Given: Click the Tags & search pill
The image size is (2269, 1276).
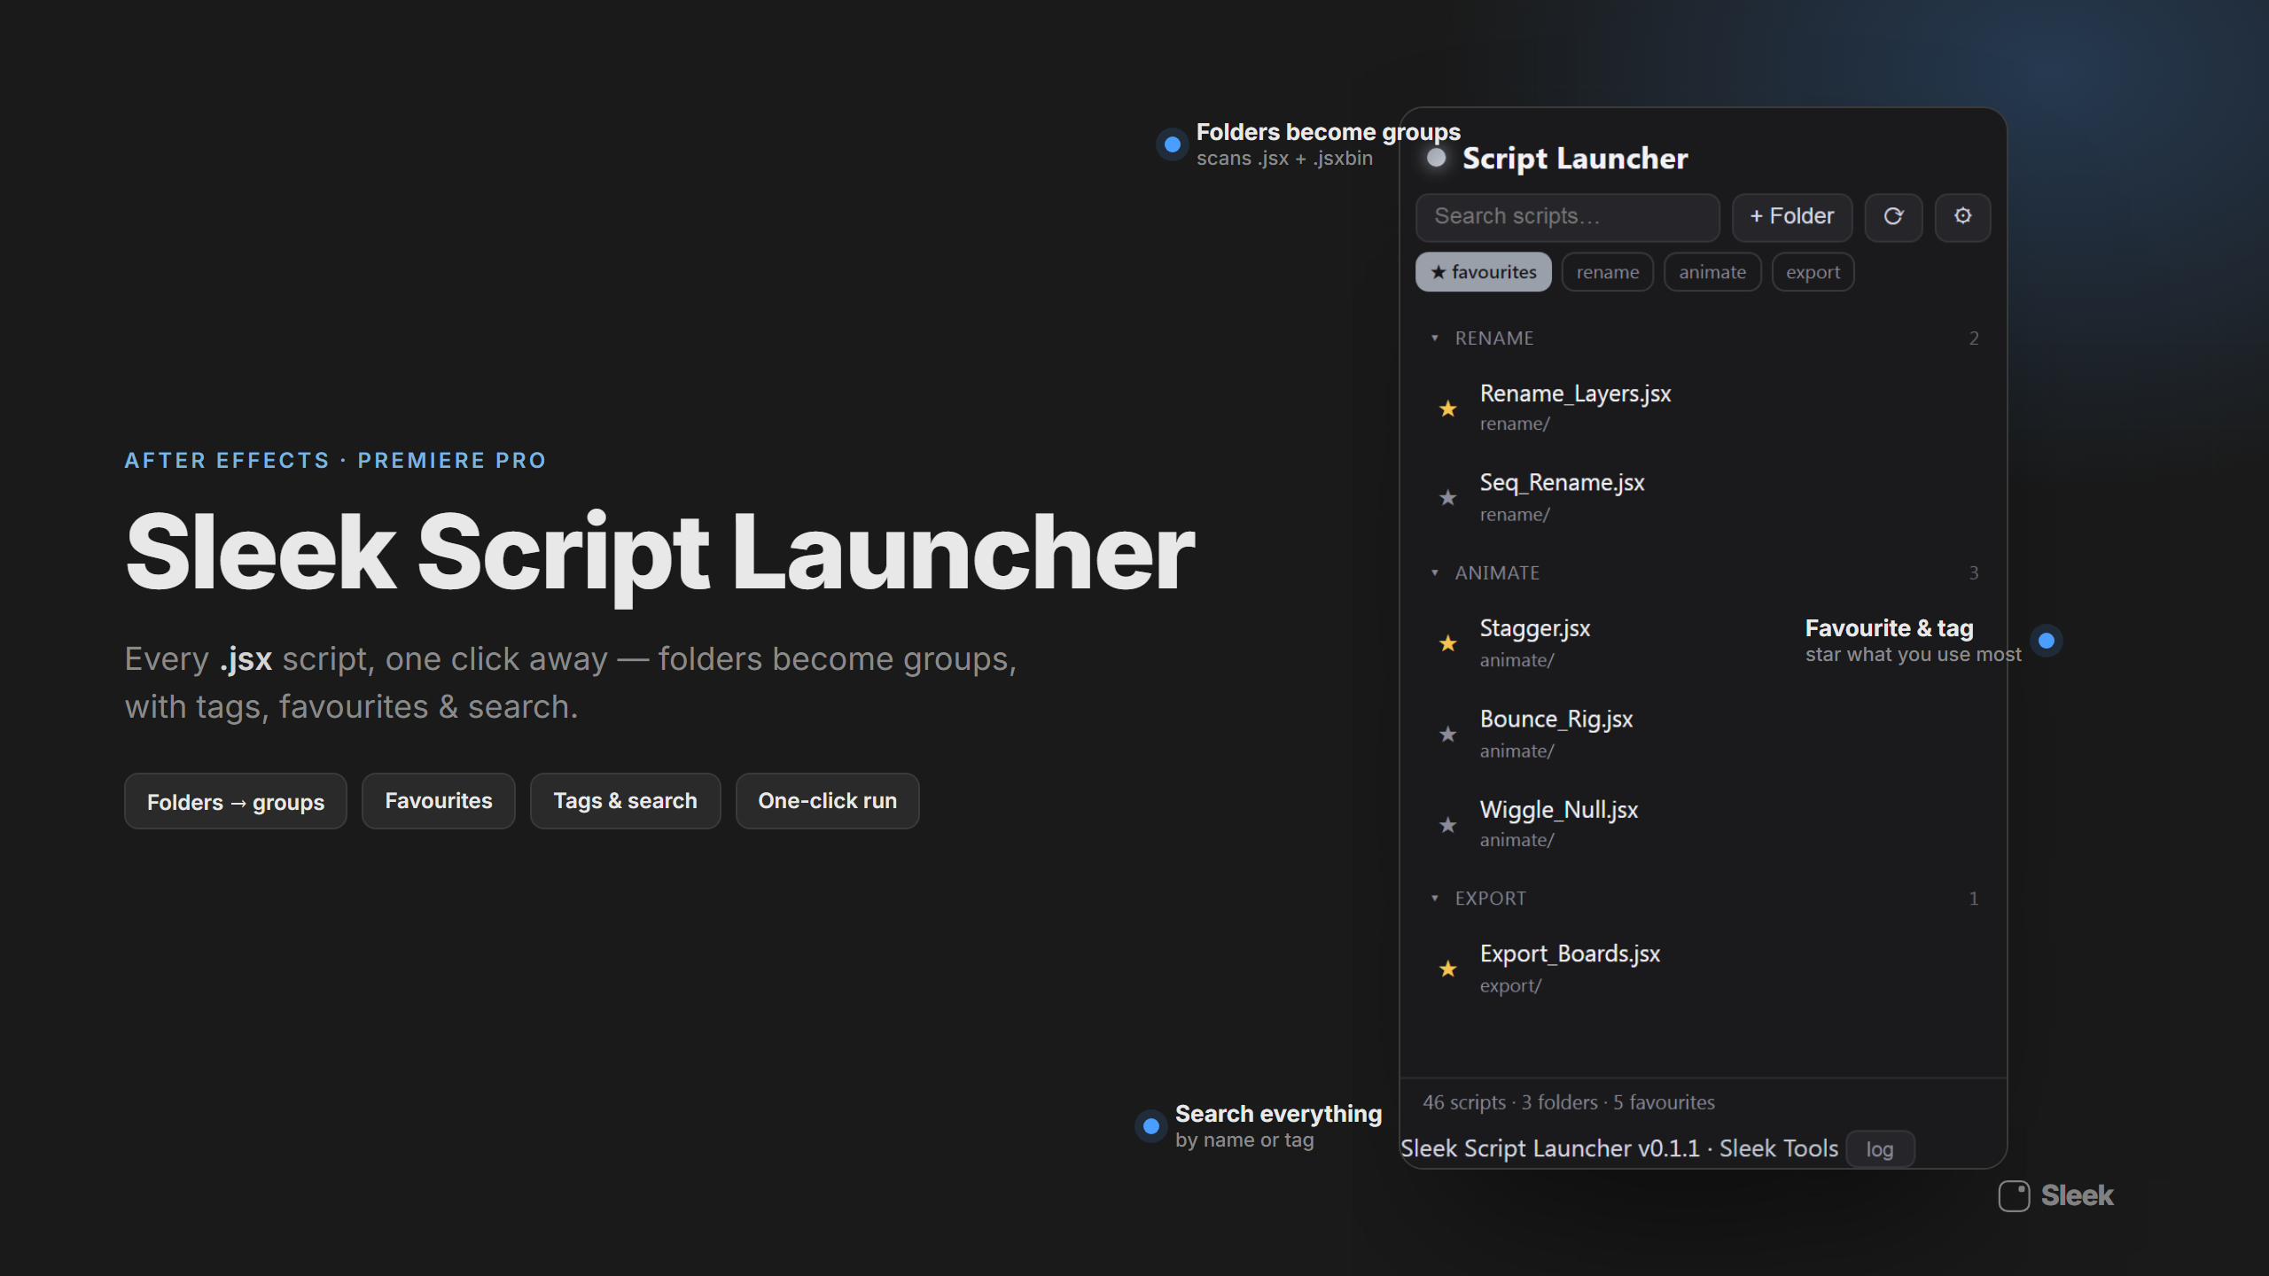Looking at the screenshot, I should tap(626, 801).
